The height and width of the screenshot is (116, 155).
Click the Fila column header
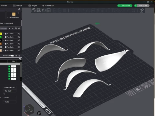point(14,61)
